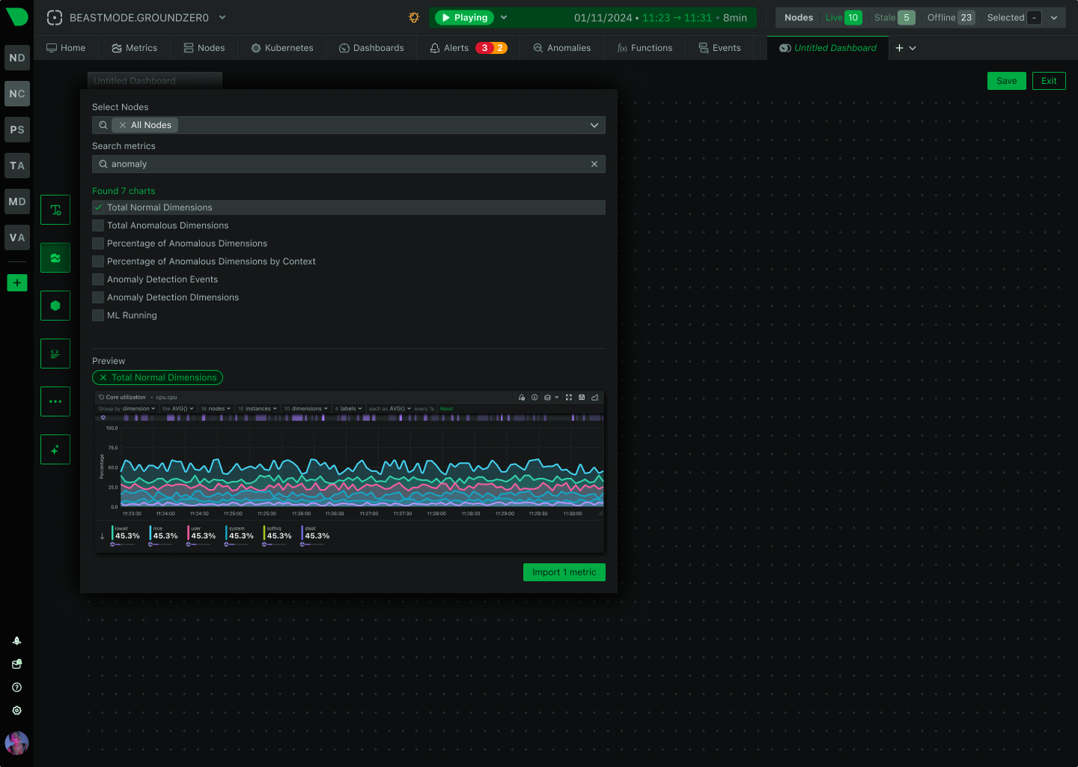Select the text widget tool in dashboard sidebar
The width and height of the screenshot is (1078, 767).
(55, 210)
